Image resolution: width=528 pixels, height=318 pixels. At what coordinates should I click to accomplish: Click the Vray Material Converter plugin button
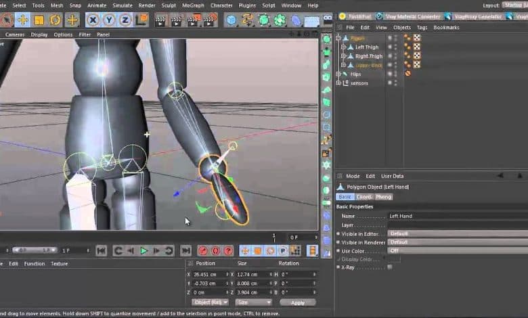(409, 16)
